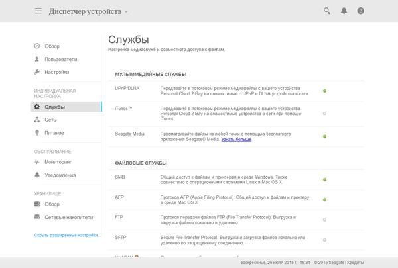Toggle the UPnP/DLNA service status indicator
The image size is (398, 268).
pos(324,91)
